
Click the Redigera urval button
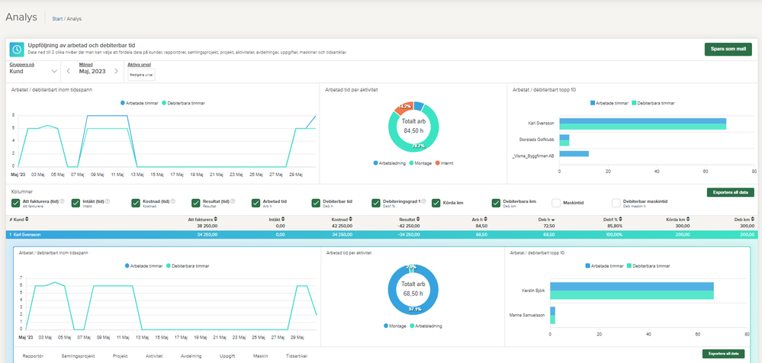(x=139, y=74)
